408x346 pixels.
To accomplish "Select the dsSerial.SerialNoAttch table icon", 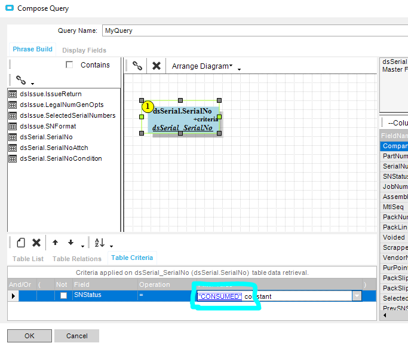I will [13, 148].
